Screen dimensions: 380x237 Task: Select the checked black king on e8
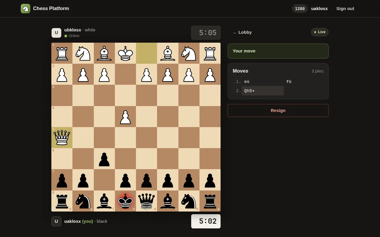pos(125,201)
